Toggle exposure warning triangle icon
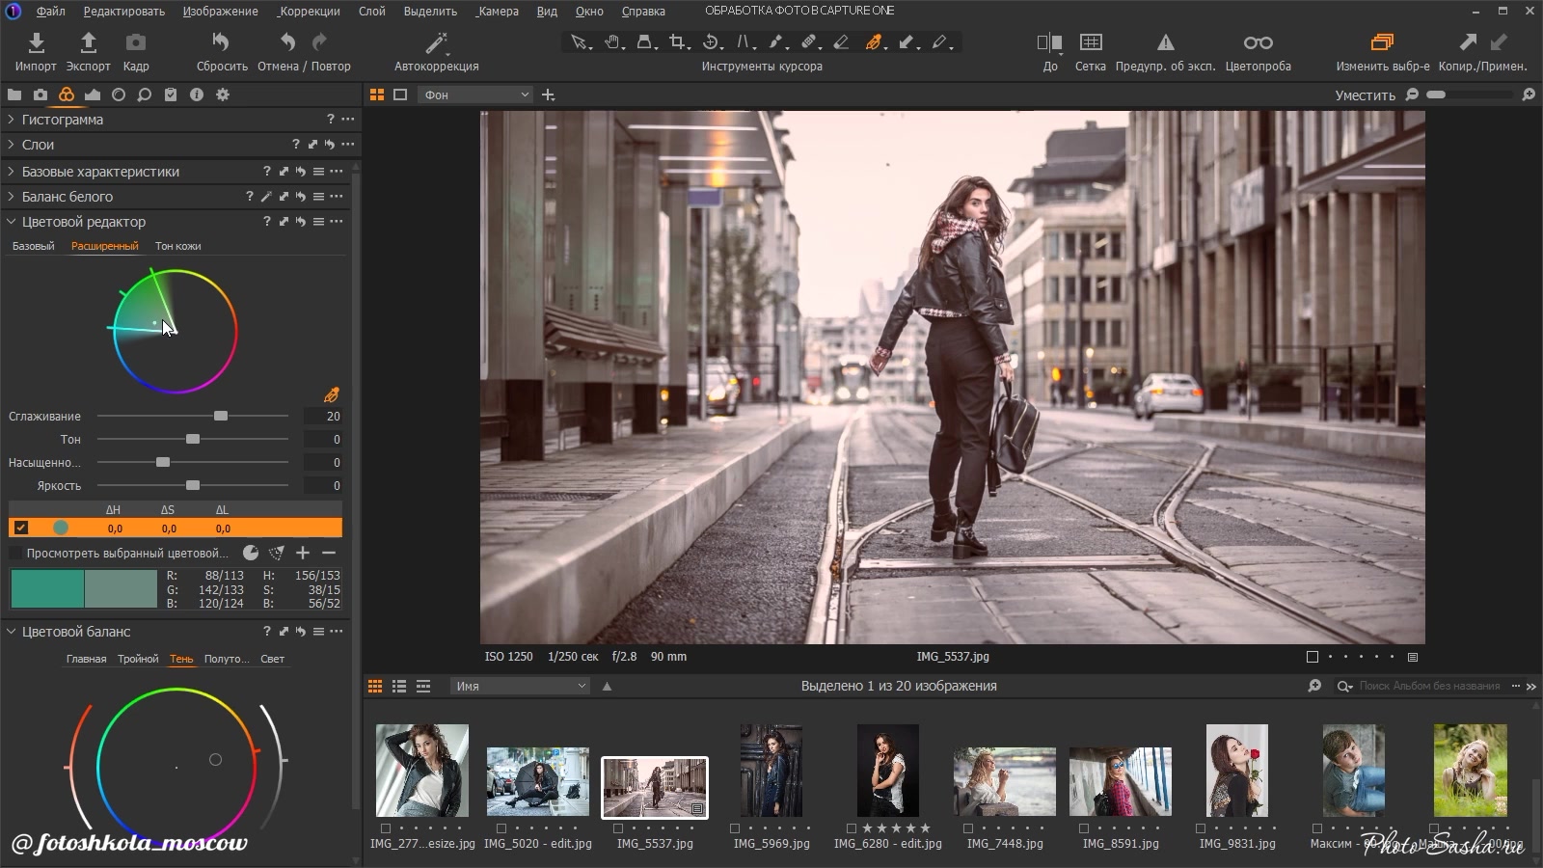 pos(1166,42)
